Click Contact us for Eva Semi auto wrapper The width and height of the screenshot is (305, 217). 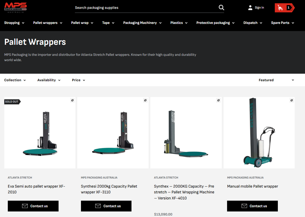[33, 206]
